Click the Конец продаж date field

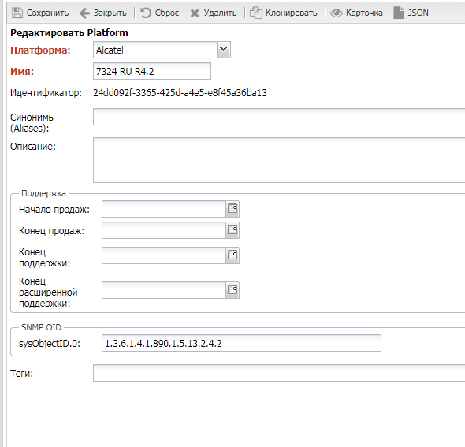[x=164, y=230]
